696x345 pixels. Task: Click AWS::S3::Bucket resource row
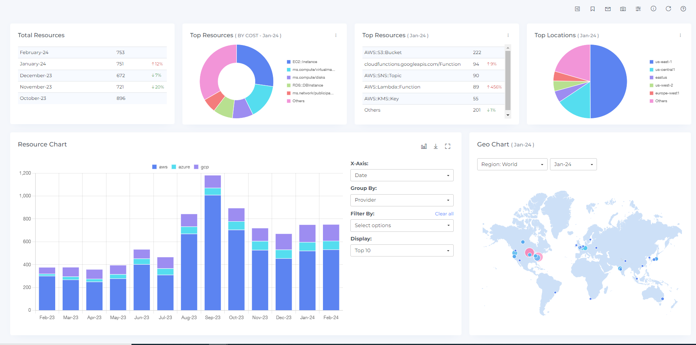(x=433, y=52)
